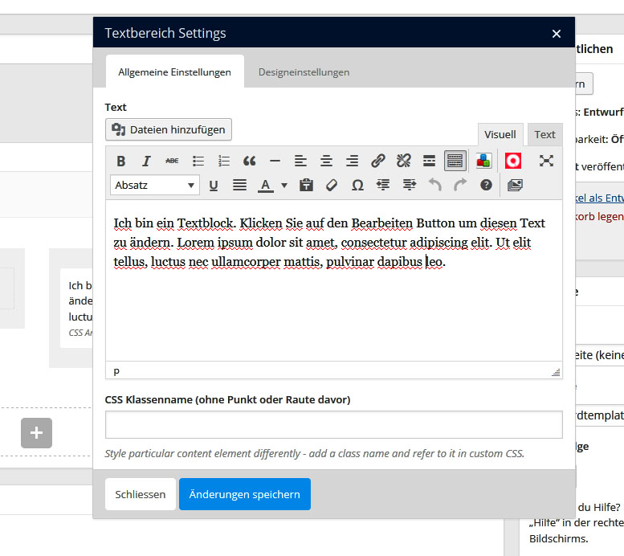Toggle strikethrough formatting

click(172, 161)
